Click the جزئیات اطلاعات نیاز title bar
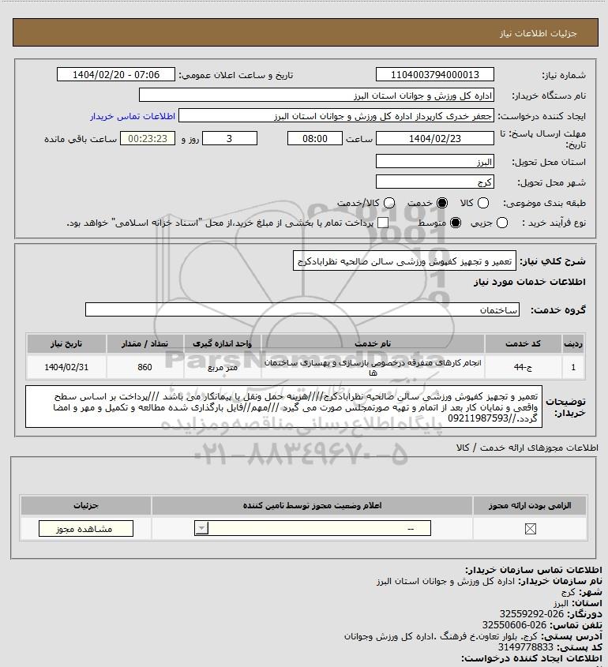The image size is (608, 667). [306, 32]
